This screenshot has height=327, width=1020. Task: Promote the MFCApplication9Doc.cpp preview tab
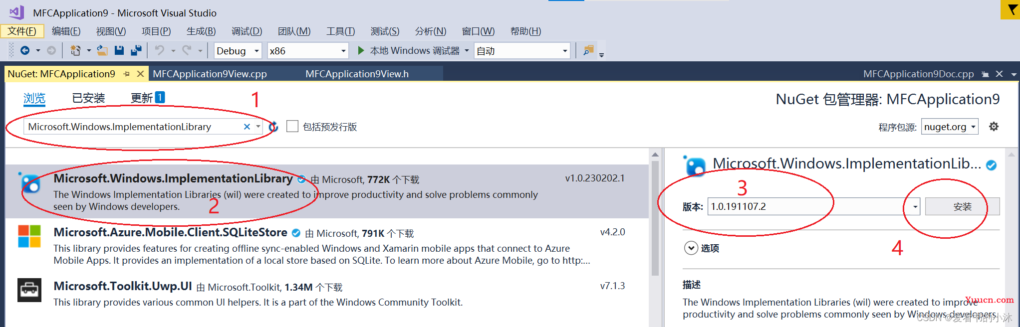[x=985, y=74]
